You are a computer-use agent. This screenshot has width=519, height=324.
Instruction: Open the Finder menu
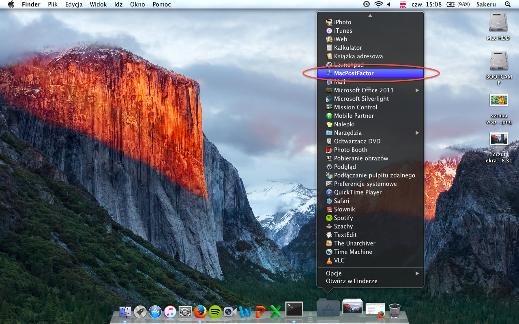pos(31,4)
